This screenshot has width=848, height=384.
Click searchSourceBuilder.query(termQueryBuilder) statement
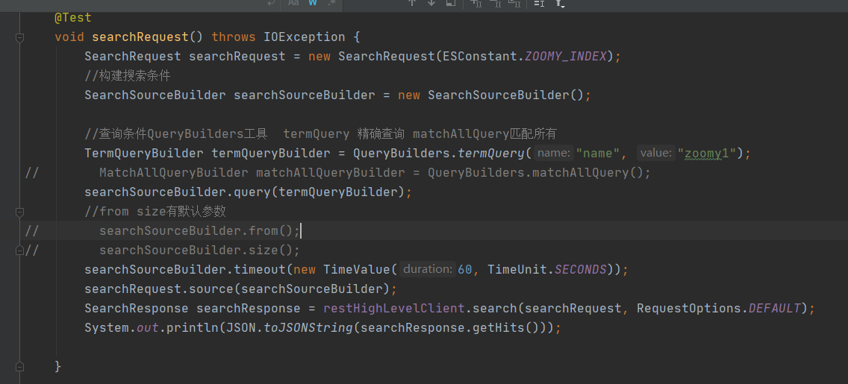[x=249, y=192]
